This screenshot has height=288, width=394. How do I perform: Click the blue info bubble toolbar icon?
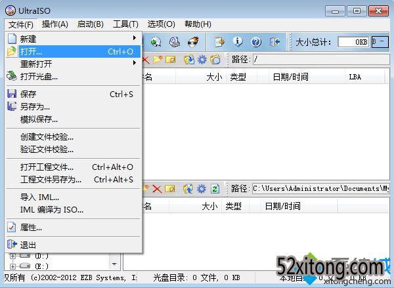pyautogui.click(x=238, y=42)
